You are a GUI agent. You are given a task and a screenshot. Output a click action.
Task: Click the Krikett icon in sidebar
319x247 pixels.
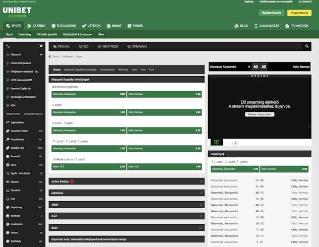8,232
